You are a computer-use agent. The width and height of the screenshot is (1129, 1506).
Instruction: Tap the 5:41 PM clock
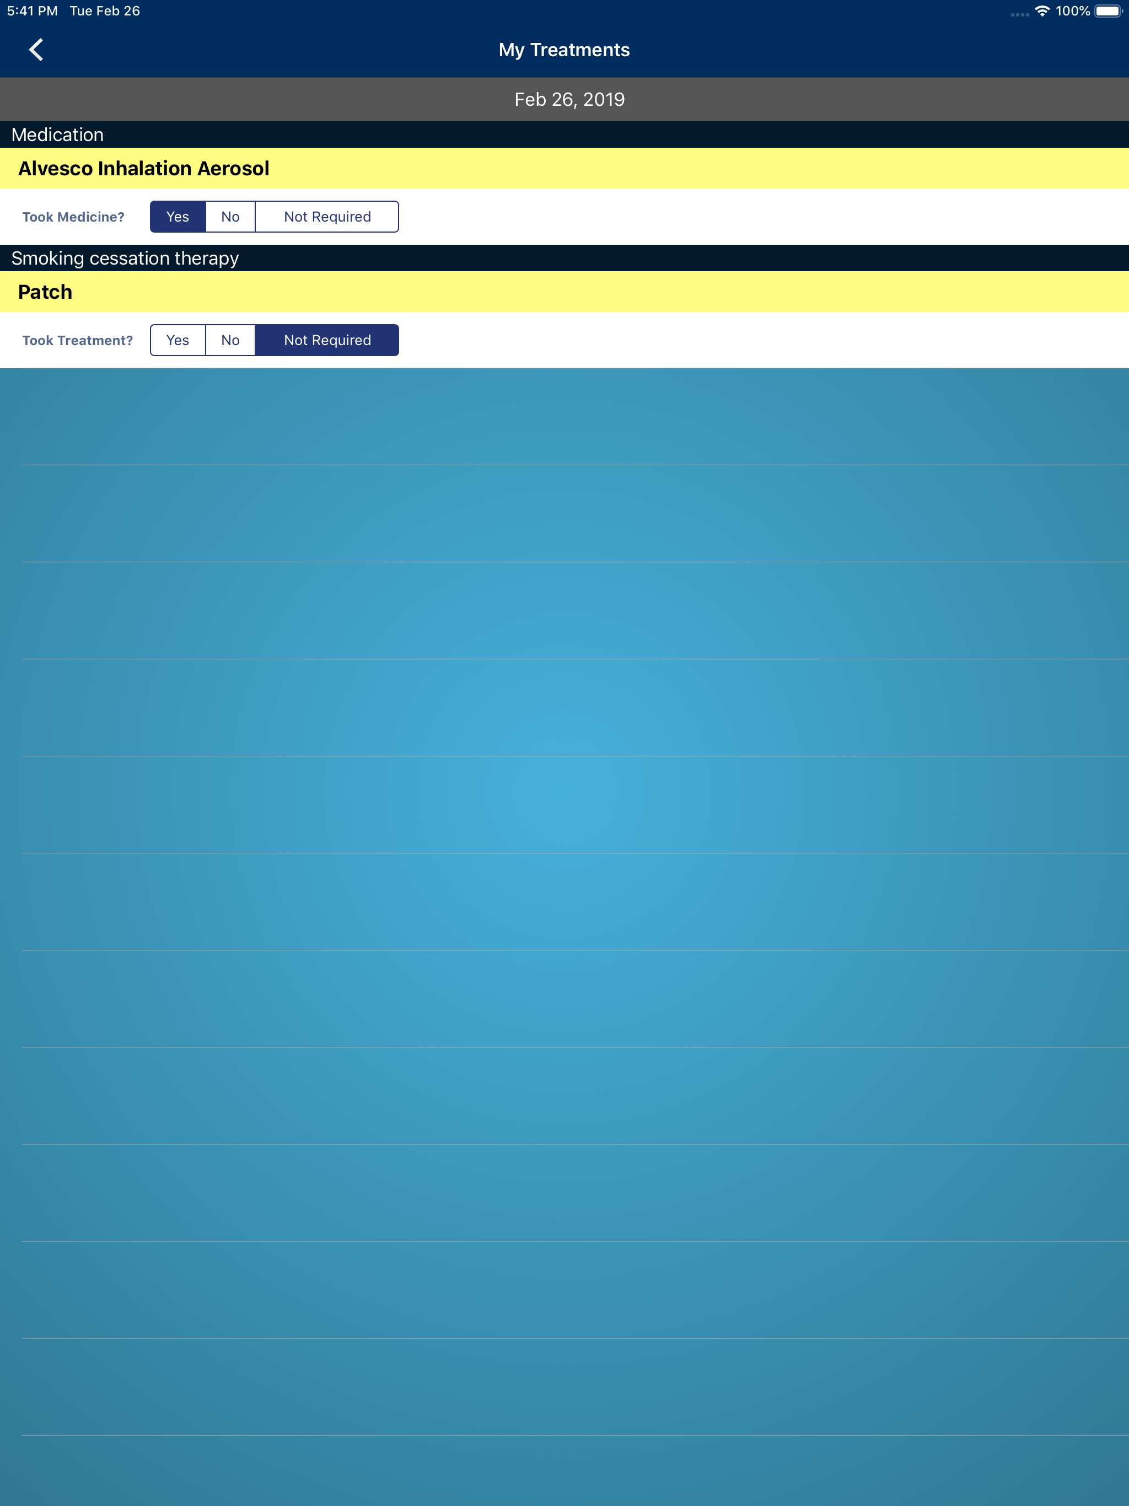32,11
